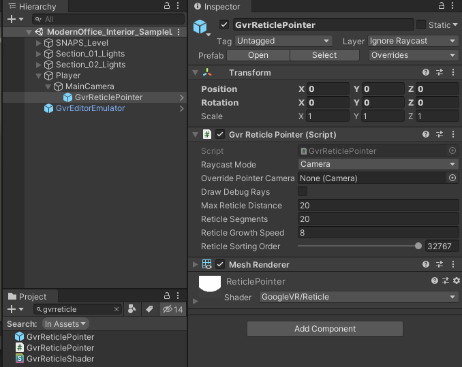Lock the Project panel

167,296
